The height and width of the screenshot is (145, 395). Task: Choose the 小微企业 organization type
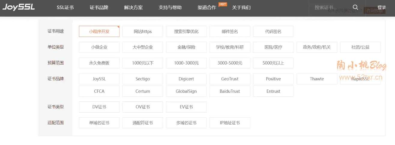pos(99,47)
